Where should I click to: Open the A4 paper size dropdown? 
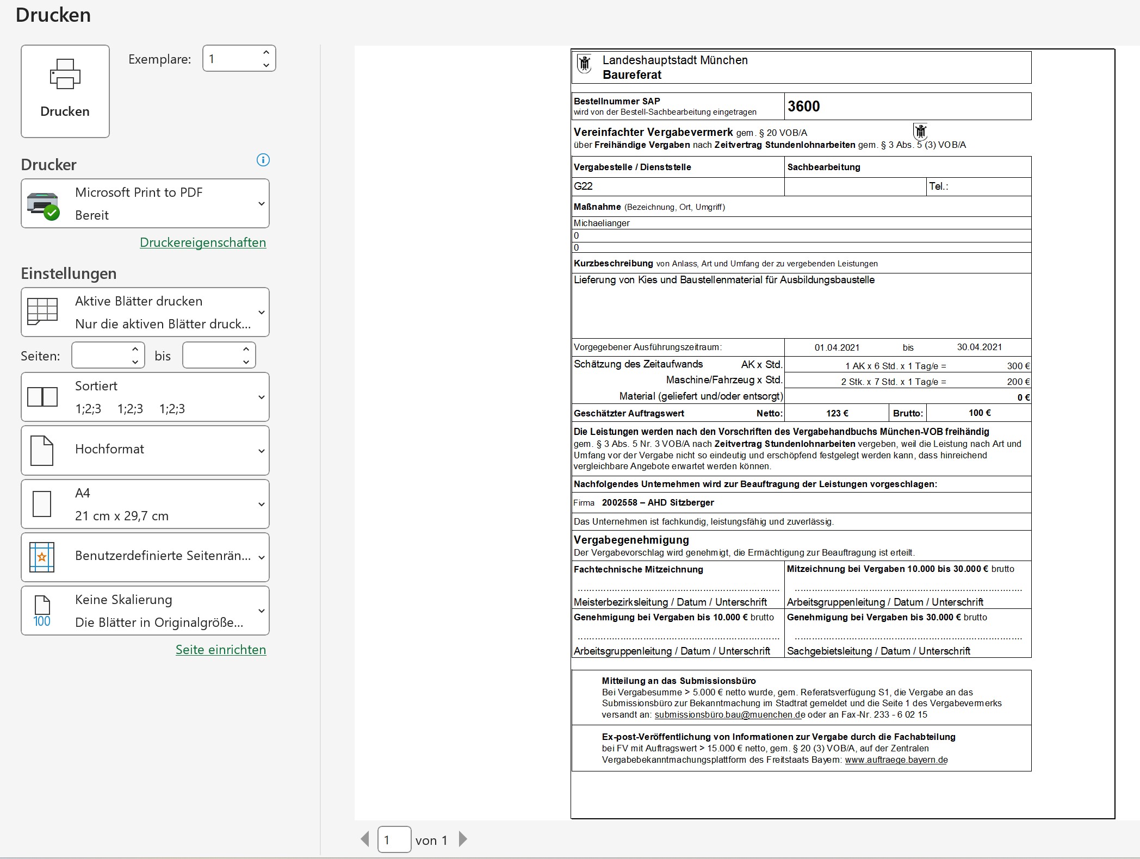[x=145, y=504]
